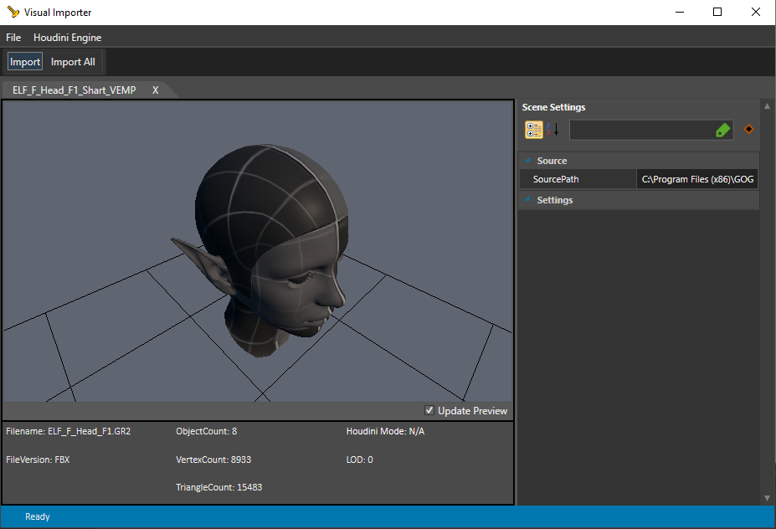Sort properties alphabetically with A-Z icon
Screen dimensions: 776x529
pos(552,130)
